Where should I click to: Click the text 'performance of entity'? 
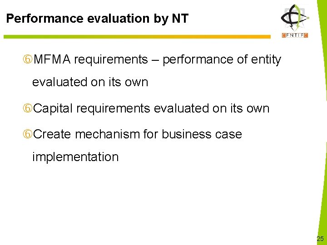[222, 60]
